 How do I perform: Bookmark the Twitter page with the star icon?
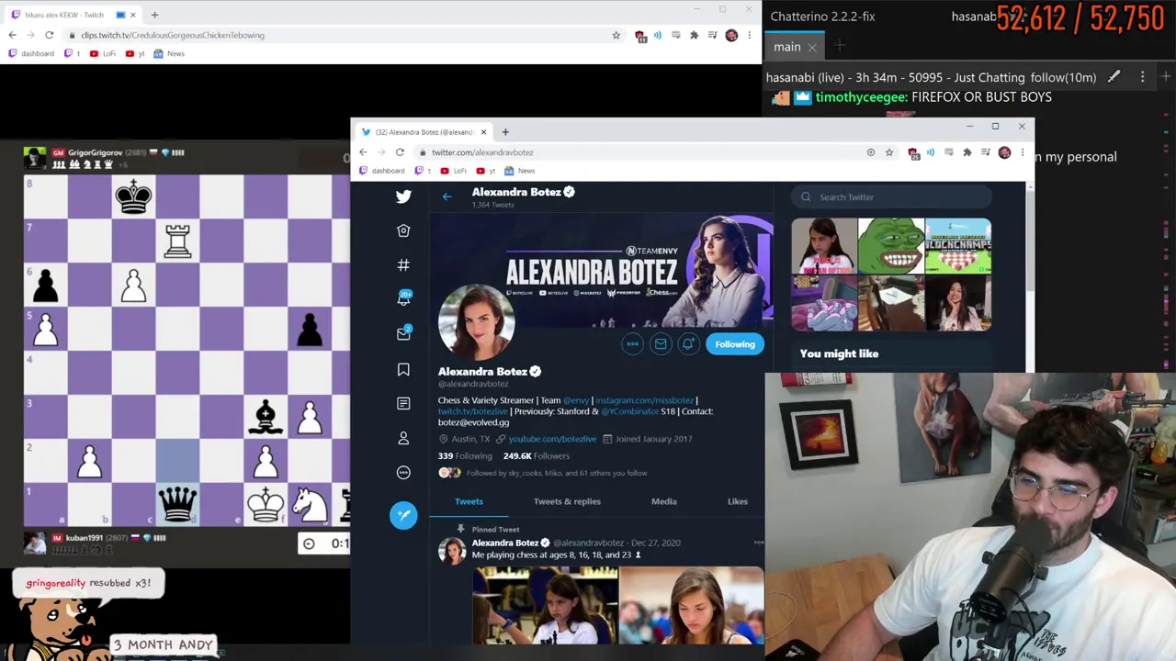[889, 152]
